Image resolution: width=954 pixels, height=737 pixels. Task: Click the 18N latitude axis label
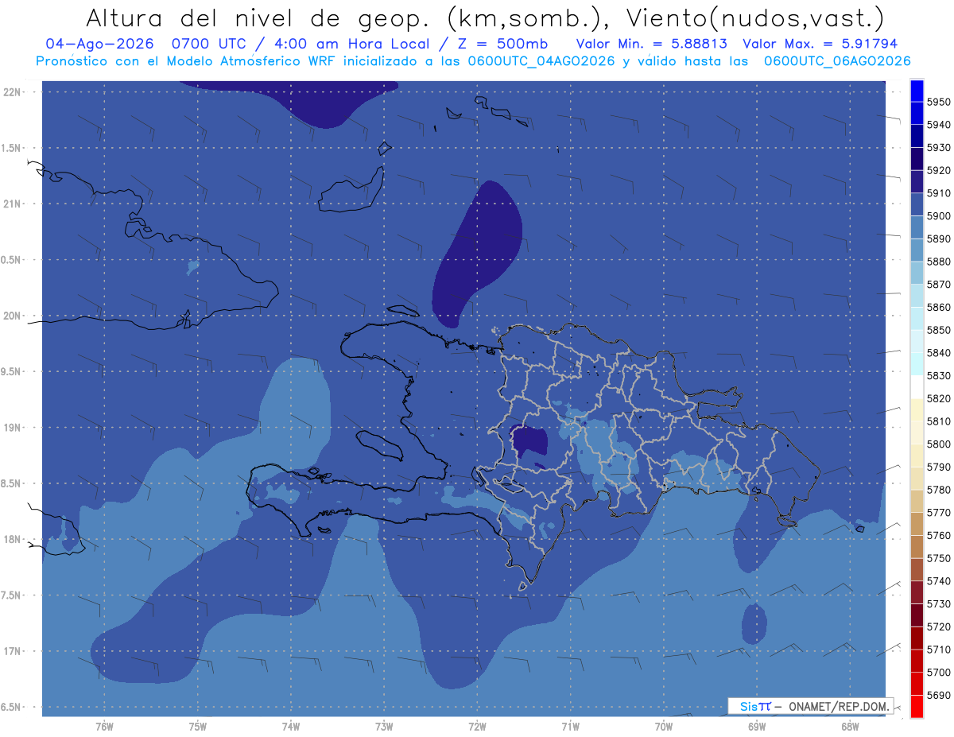[x=12, y=539]
